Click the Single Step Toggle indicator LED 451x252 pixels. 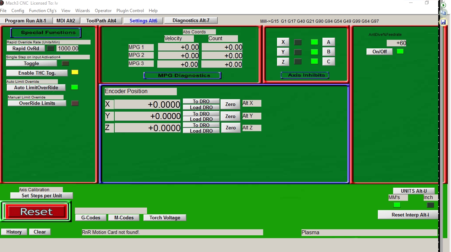tap(65, 63)
